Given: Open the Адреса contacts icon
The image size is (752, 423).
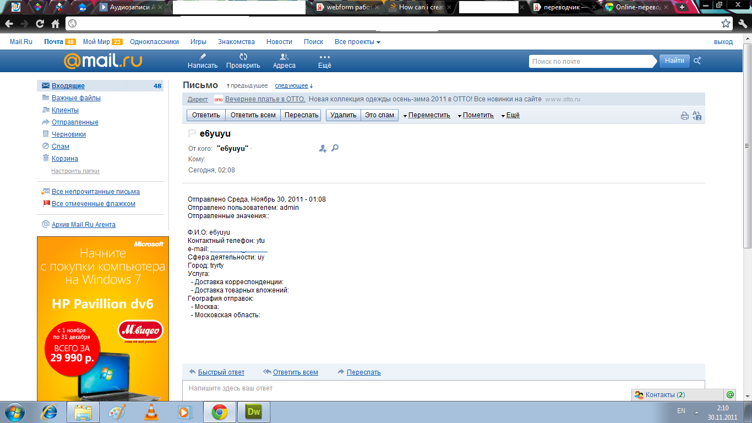Looking at the screenshot, I should (284, 57).
